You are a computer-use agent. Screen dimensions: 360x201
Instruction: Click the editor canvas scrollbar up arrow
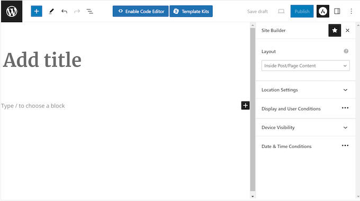pos(253,25)
